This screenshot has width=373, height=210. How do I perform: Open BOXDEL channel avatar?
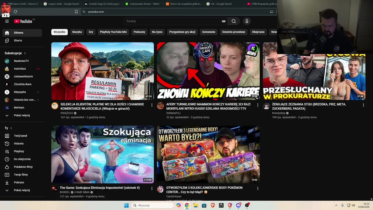tap(54, 188)
